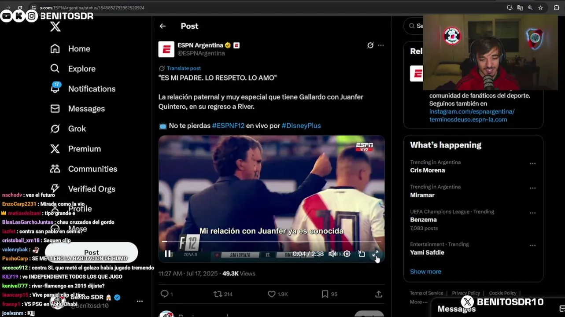The image size is (565, 317).
Task: Seek on the video progress bar
Action: 272,241
